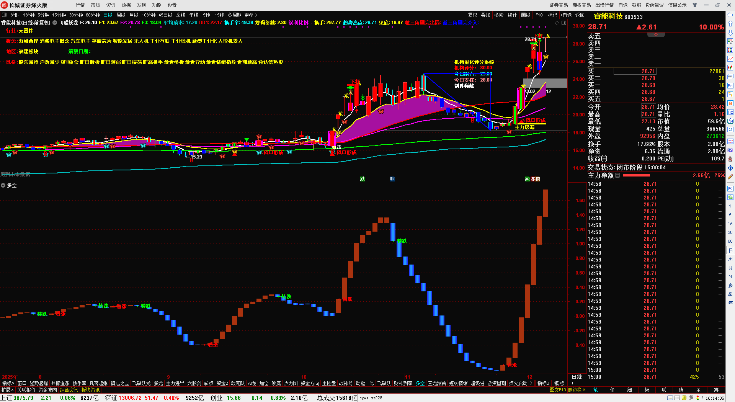Switch to 5分钟 period
The width and height of the screenshot is (735, 402).
[x=43, y=15]
